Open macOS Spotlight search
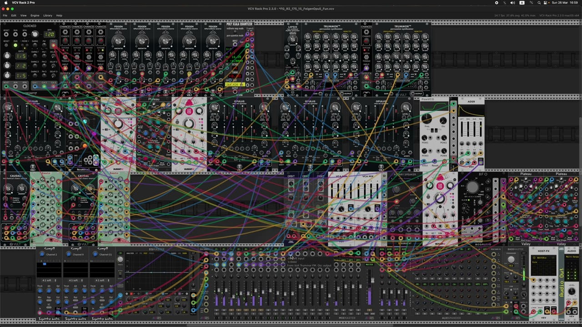582x327 pixels. point(539,3)
